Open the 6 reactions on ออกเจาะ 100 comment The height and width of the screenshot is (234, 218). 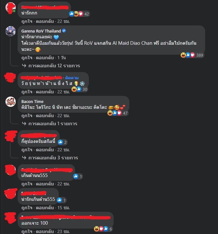[103, 229]
